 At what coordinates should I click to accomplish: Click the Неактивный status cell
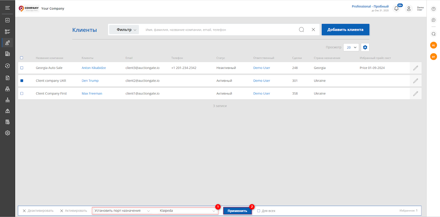(x=226, y=68)
